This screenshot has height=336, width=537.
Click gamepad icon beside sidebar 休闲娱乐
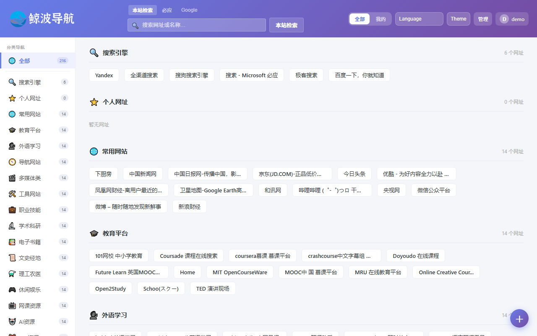12,290
